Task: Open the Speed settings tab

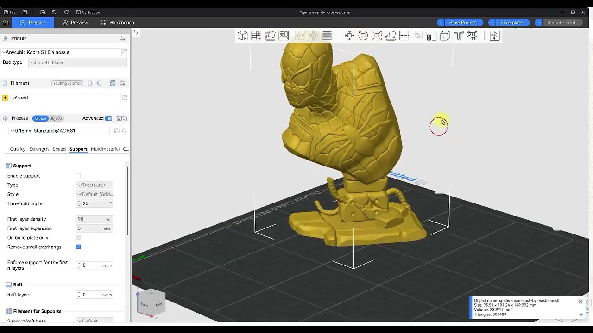Action: (x=59, y=149)
